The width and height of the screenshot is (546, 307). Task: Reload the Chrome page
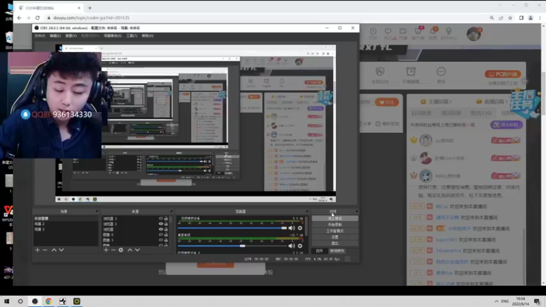[38, 18]
